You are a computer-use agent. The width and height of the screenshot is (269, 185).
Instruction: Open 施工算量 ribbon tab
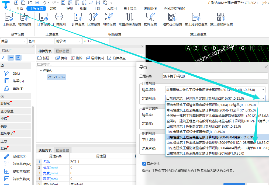[x=130, y=9]
